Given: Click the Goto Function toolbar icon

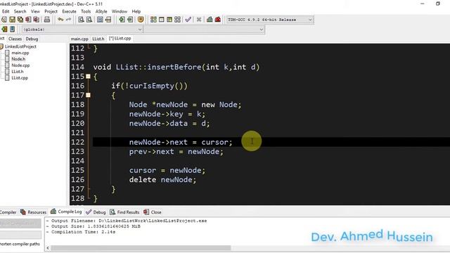Looking at the screenshot, I should 100,20.
